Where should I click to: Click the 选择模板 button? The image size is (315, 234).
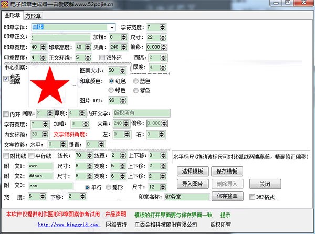pyautogui.click(x=192, y=172)
